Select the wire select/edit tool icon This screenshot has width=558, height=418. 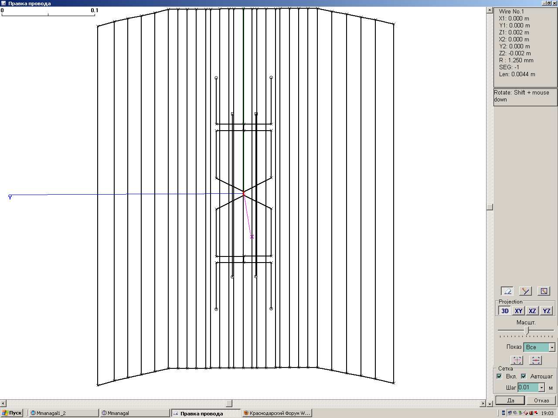coord(507,291)
